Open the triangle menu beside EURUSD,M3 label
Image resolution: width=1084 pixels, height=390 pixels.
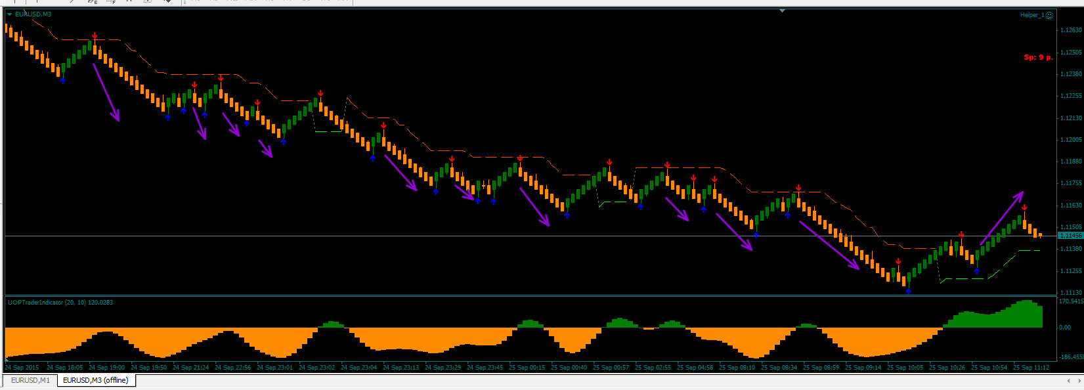pyautogui.click(x=9, y=14)
